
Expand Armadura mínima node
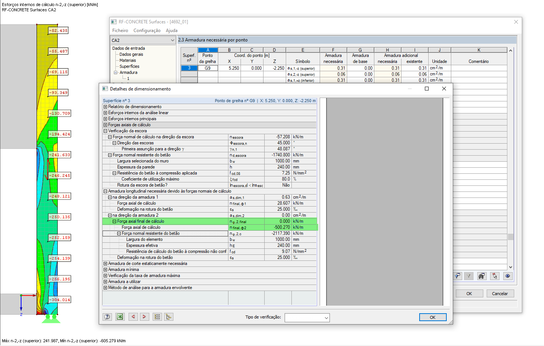(x=105, y=269)
